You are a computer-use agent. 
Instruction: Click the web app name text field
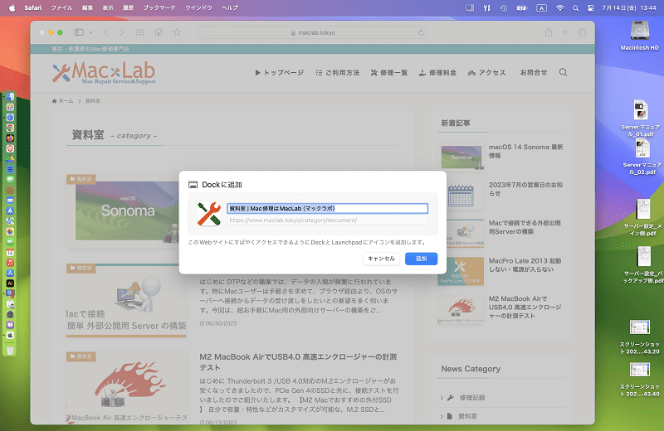[327, 208]
